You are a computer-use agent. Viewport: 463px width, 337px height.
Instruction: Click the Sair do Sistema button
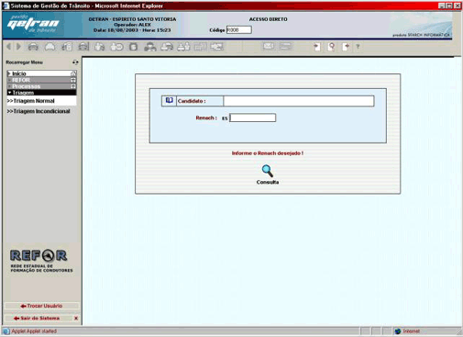[37, 319]
